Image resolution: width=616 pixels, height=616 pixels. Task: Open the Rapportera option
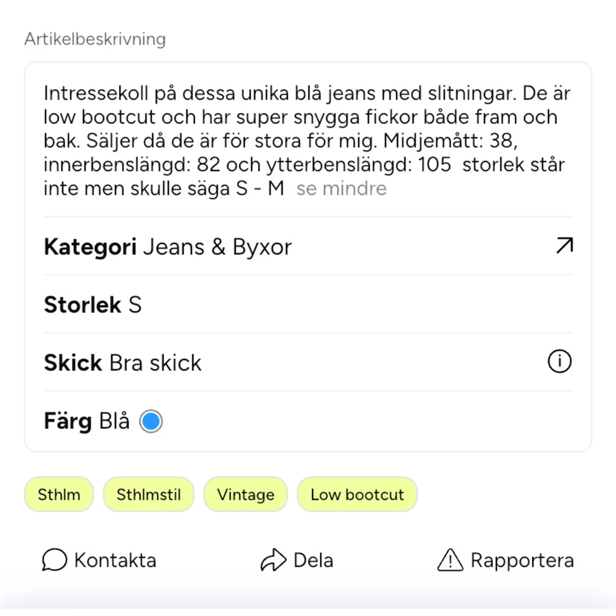click(505, 560)
